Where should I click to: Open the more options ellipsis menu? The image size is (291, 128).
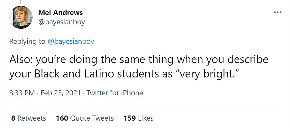[x=277, y=12]
